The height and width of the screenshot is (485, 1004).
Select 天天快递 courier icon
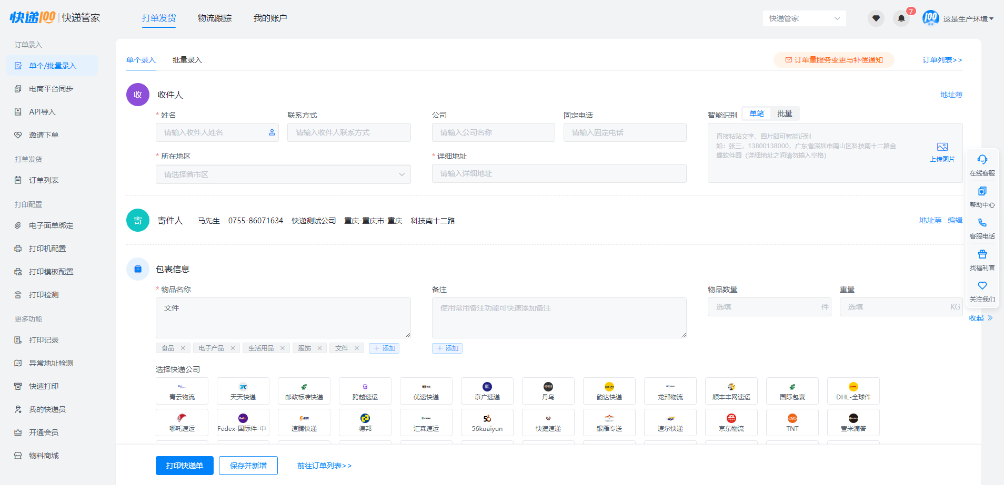[243, 391]
